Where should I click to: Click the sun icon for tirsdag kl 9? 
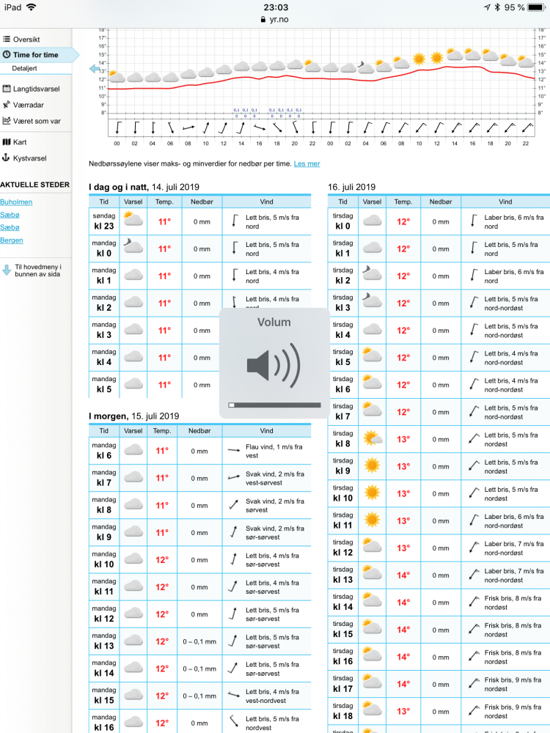373,466
